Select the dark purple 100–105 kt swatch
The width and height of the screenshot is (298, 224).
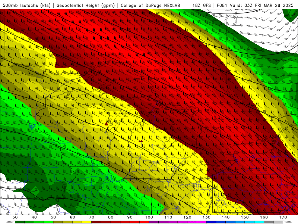click(x=154, y=222)
